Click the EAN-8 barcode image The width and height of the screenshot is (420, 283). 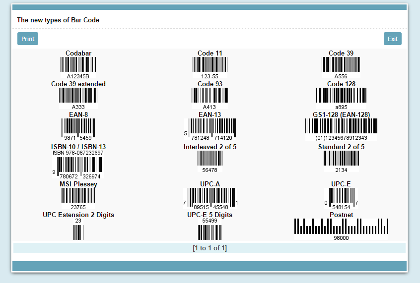tap(78, 127)
